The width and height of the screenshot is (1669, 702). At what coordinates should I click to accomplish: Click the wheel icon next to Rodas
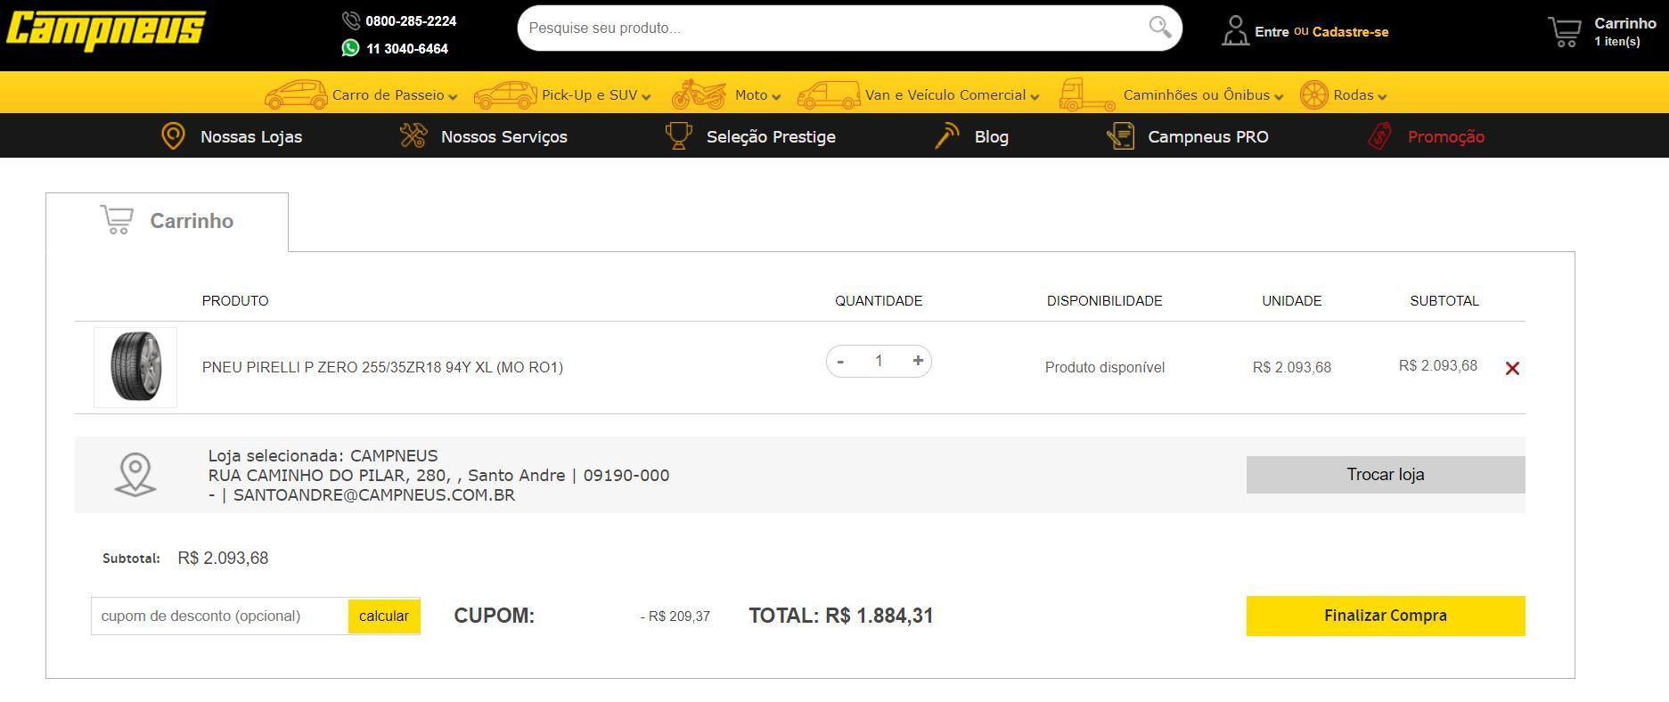coord(1313,94)
